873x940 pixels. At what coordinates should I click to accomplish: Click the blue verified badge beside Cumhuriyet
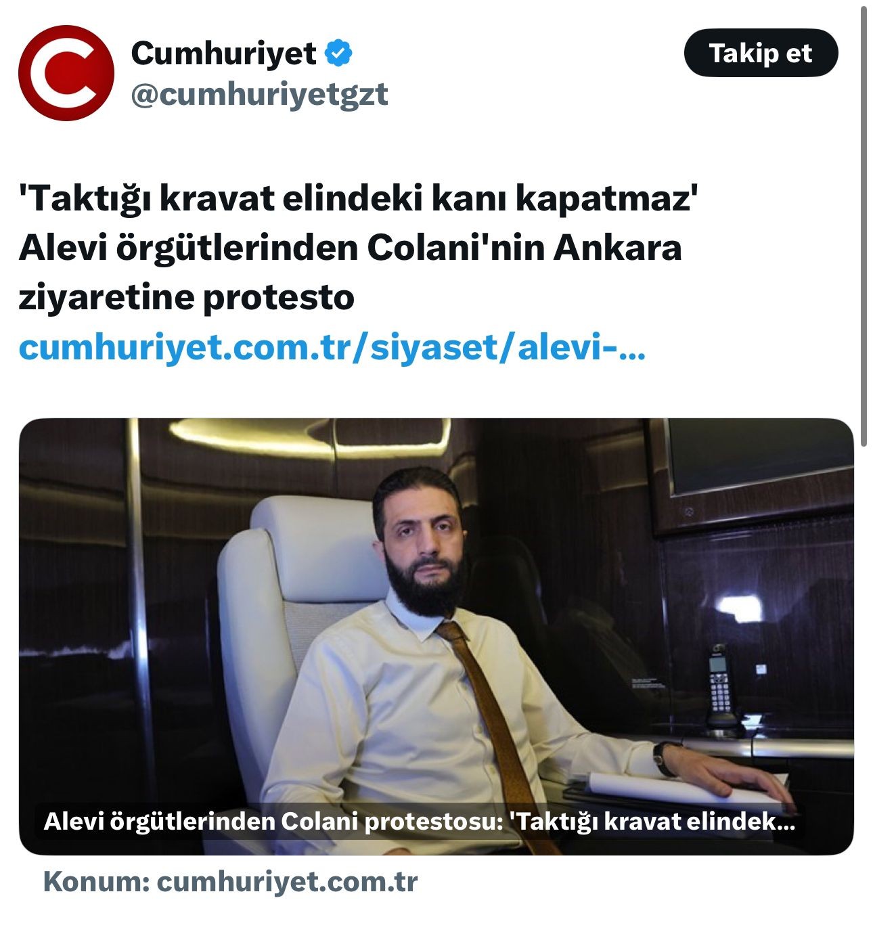pos(340,53)
